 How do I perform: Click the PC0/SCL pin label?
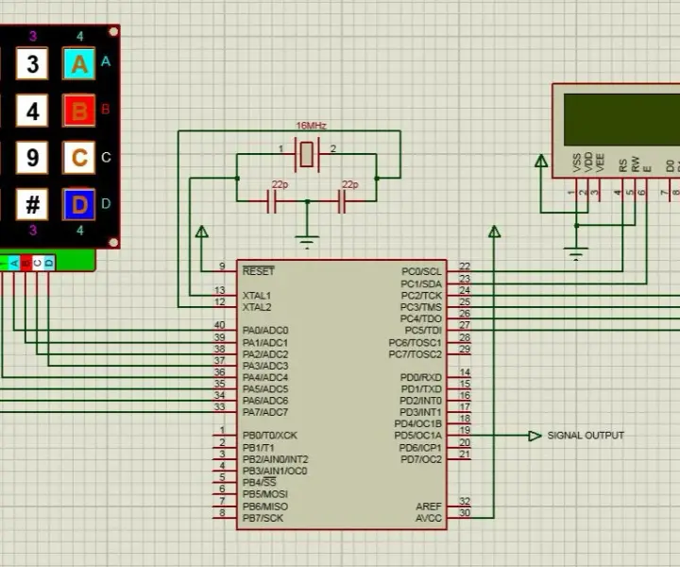421,271
